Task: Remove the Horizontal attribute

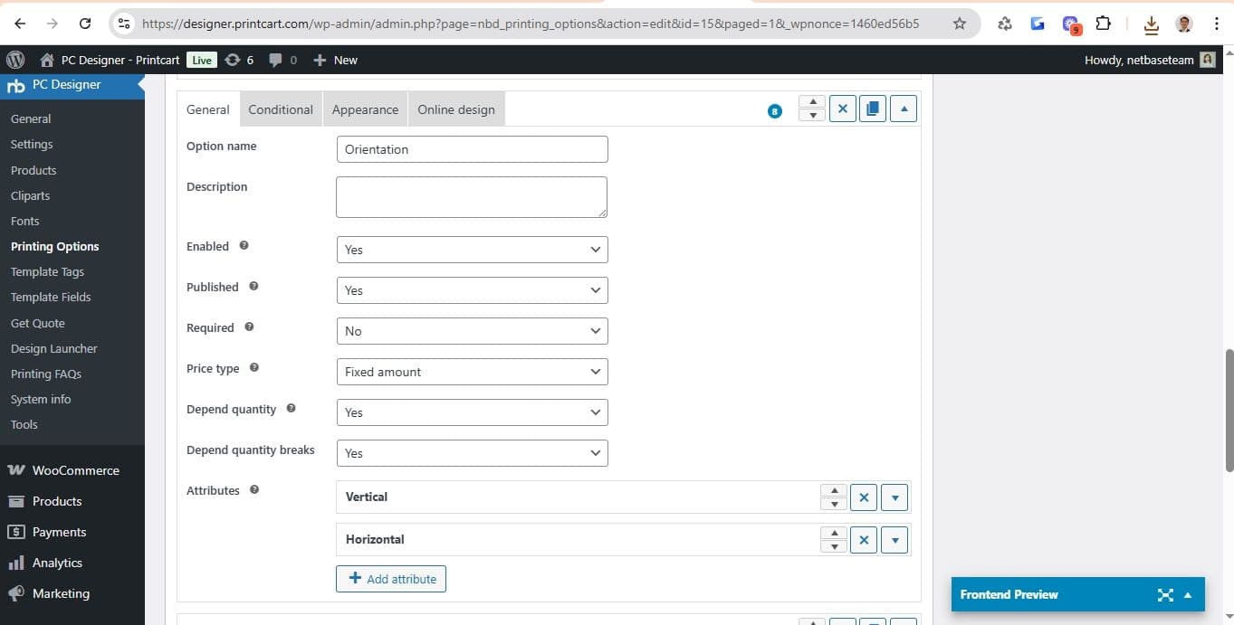Action: 864,540
